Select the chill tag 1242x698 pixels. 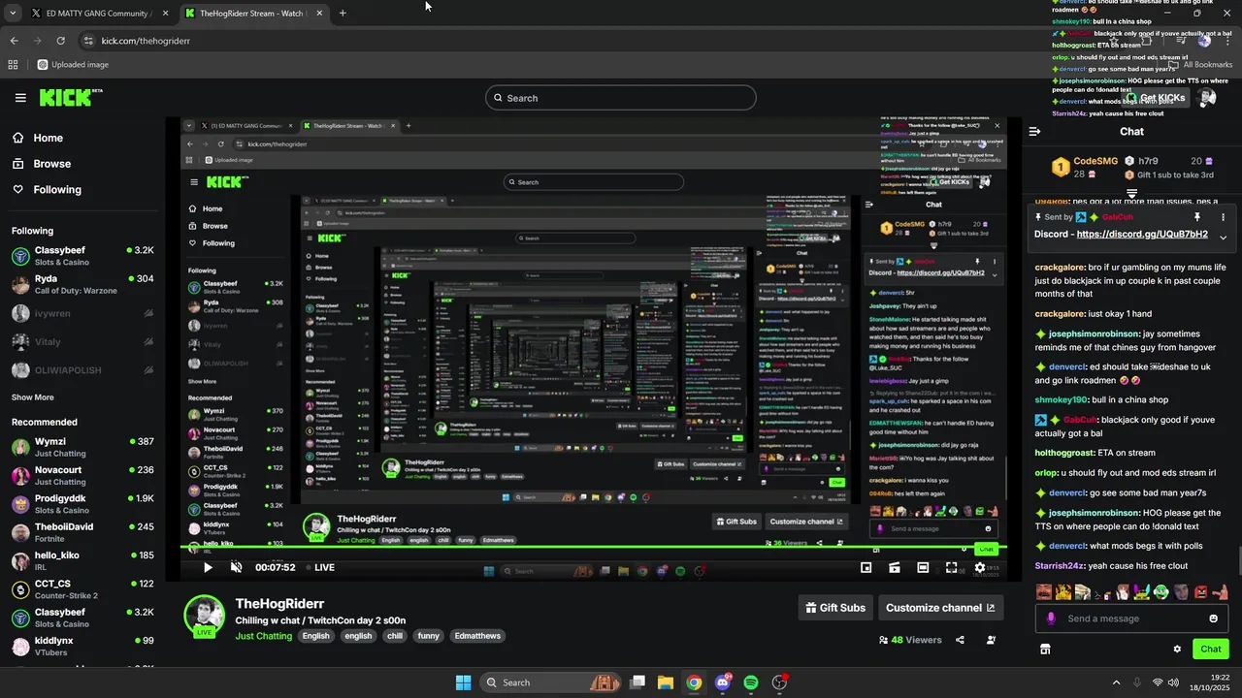(x=394, y=636)
